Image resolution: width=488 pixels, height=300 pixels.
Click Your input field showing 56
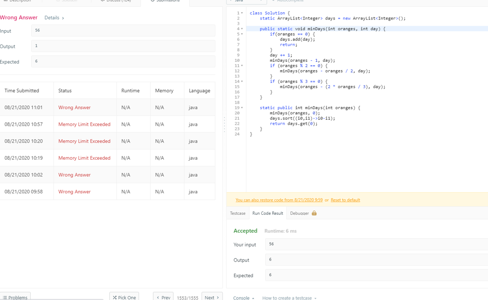point(376,244)
